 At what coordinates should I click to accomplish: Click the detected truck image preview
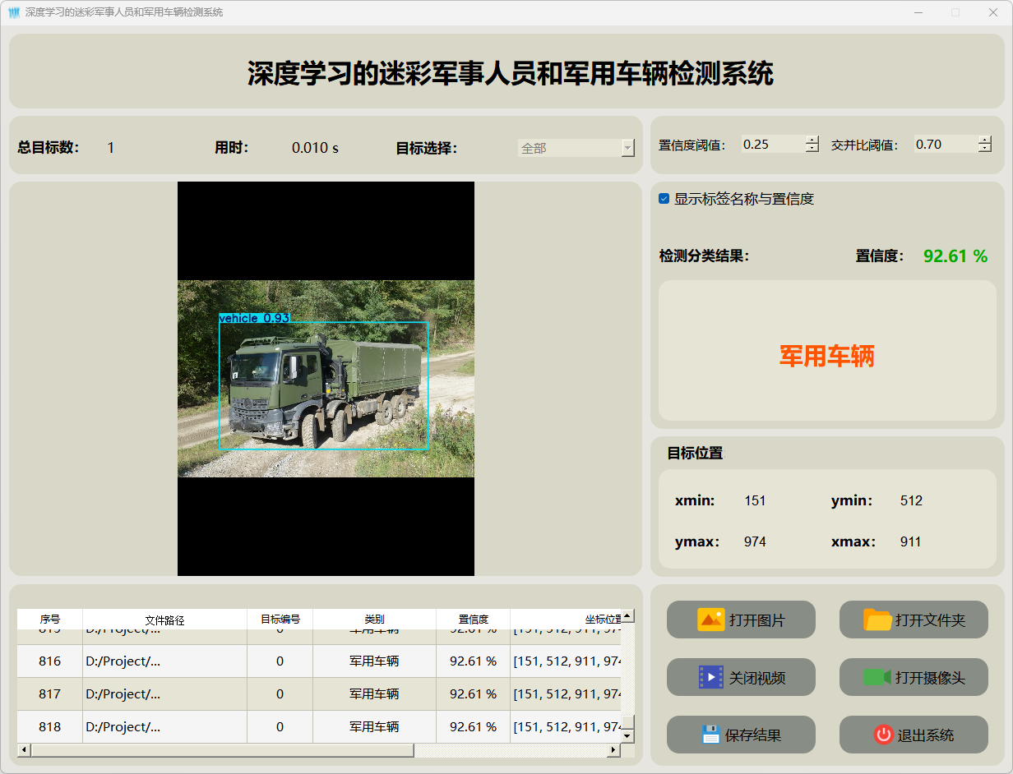[x=326, y=379]
